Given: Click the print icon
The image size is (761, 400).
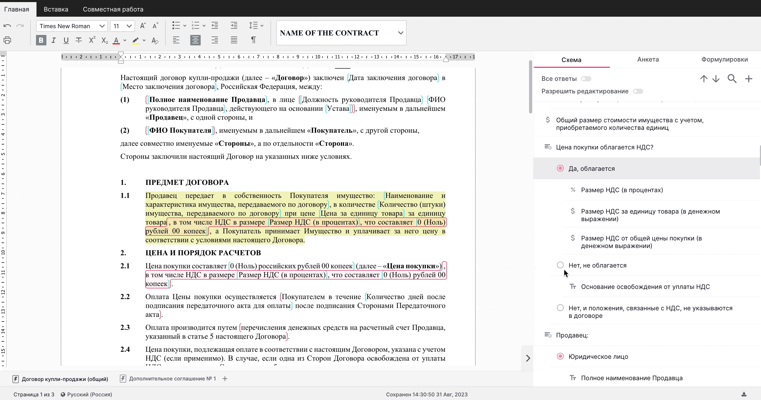Looking at the screenshot, I should (7, 40).
